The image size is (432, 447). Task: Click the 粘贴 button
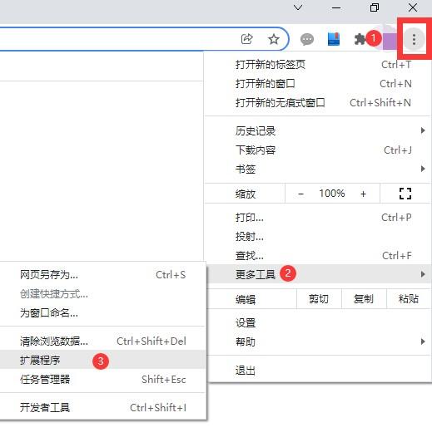[x=409, y=299]
